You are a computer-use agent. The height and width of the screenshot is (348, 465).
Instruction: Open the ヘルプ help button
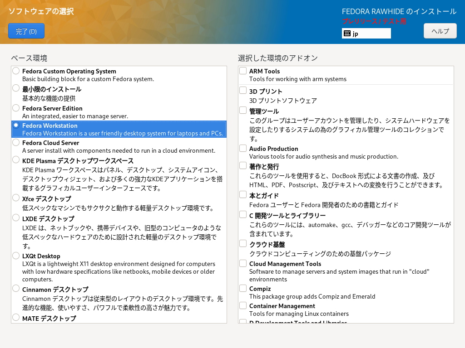click(440, 31)
